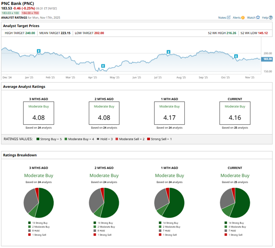Select the earnings marker in April '25

(x=103, y=66)
